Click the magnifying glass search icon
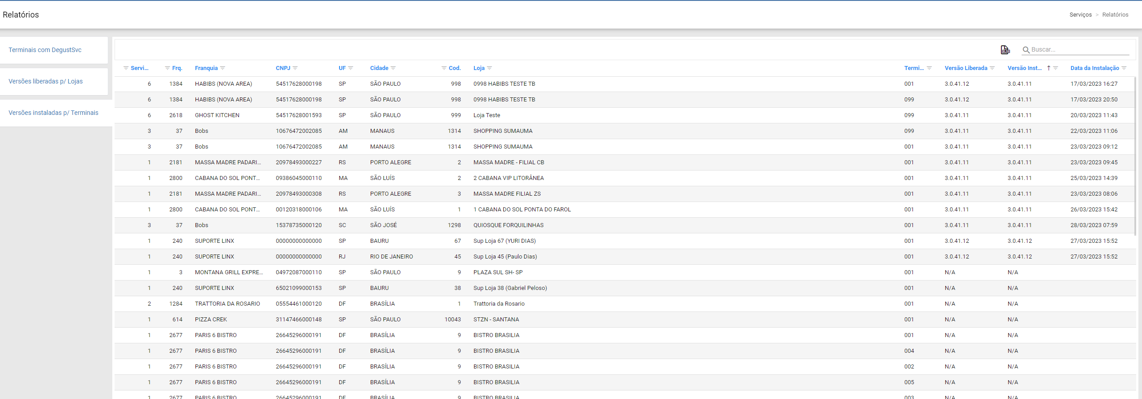The height and width of the screenshot is (399, 1142). pos(1026,50)
